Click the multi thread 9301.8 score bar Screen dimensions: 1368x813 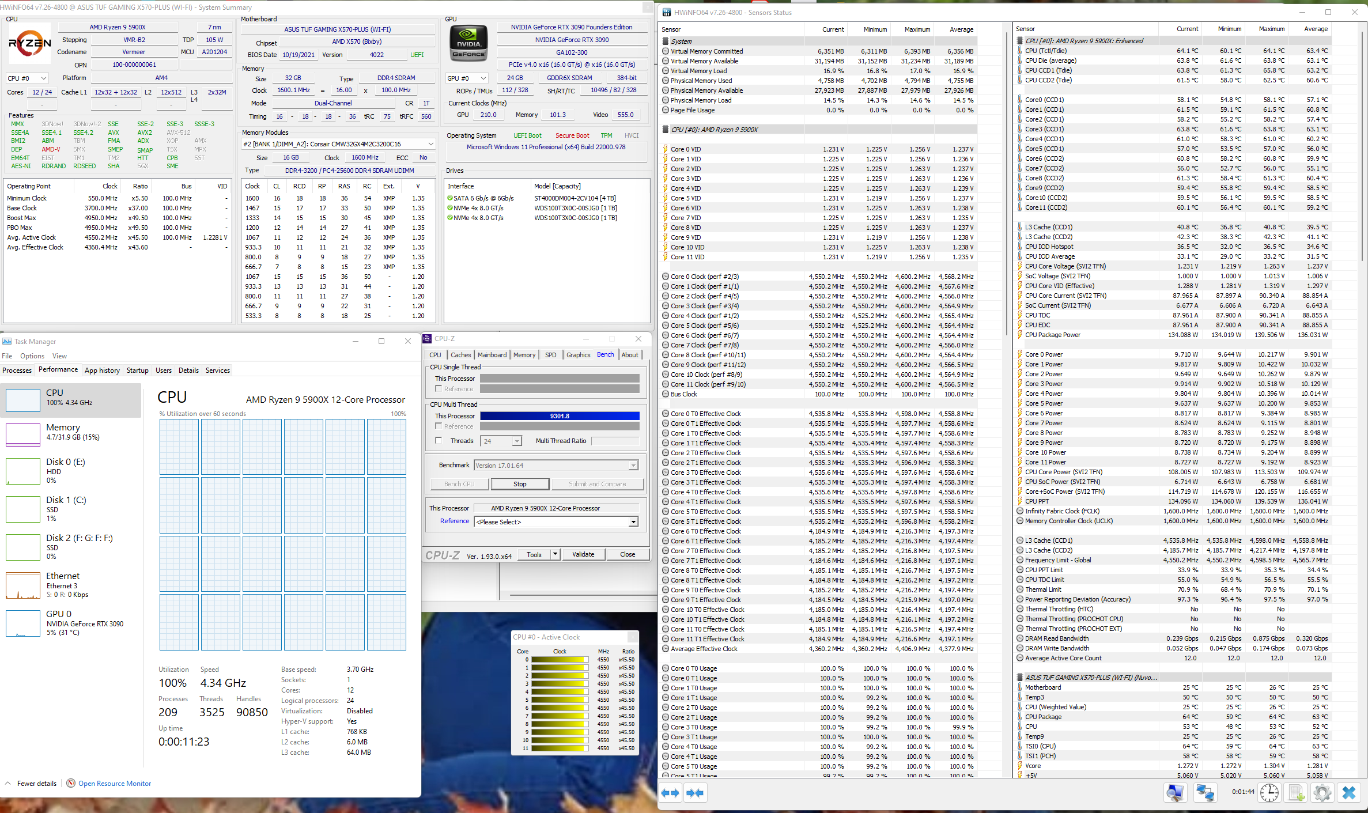[x=560, y=416]
